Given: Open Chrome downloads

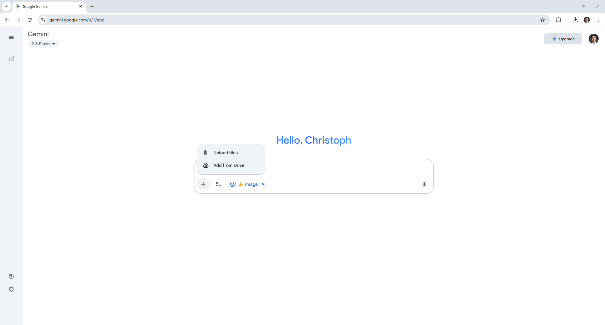Looking at the screenshot, I should click(x=575, y=20).
